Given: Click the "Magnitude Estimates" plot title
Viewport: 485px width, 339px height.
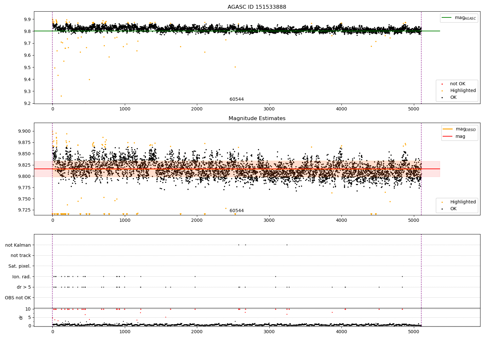Looking at the screenshot, I should [257, 118].
